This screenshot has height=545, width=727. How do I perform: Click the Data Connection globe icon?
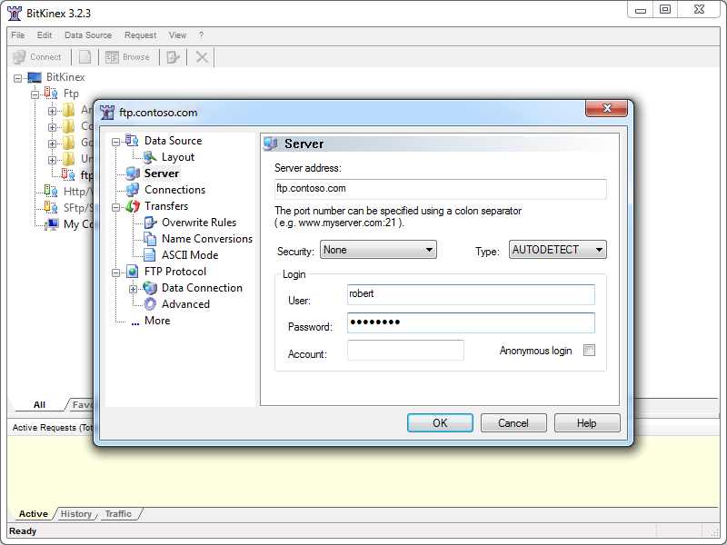pos(150,288)
